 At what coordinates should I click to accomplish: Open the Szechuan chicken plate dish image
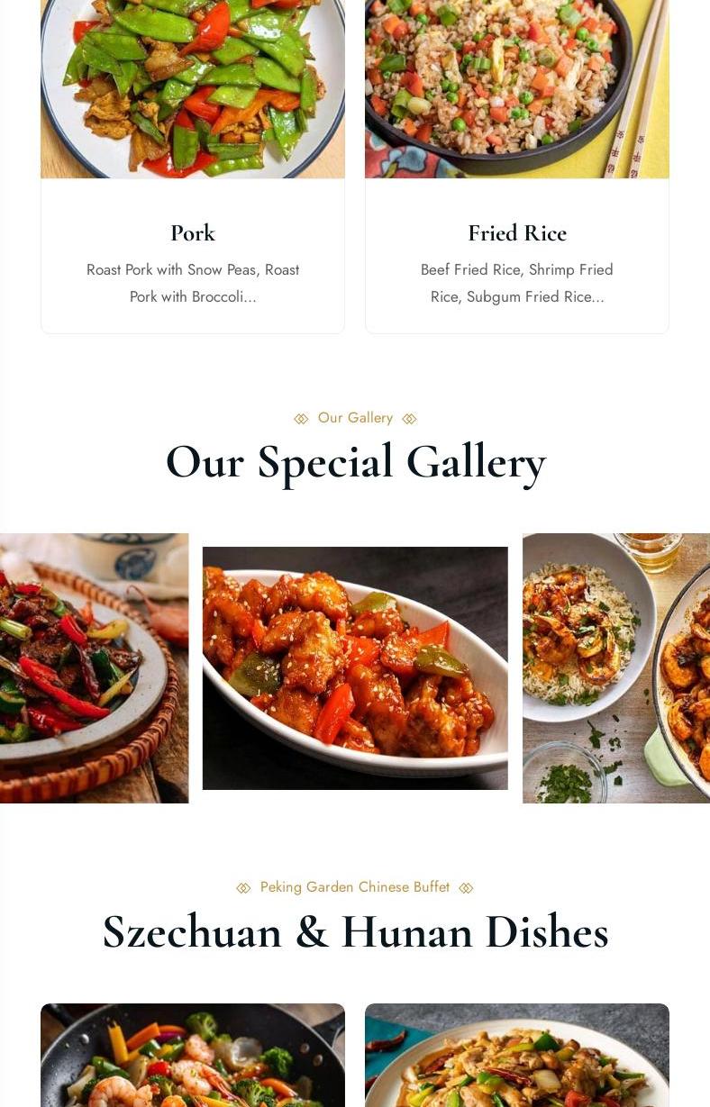click(x=517, y=1055)
